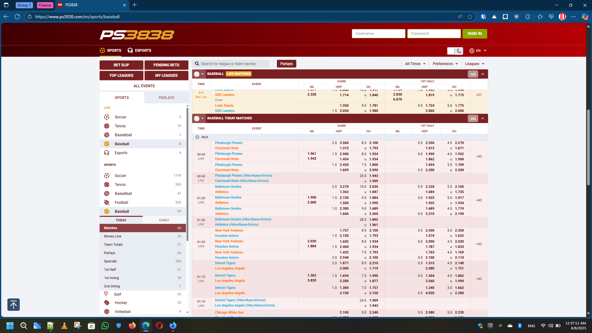Viewport: 592px width, 333px height.
Task: Open Specials market list
Action: coord(143,261)
